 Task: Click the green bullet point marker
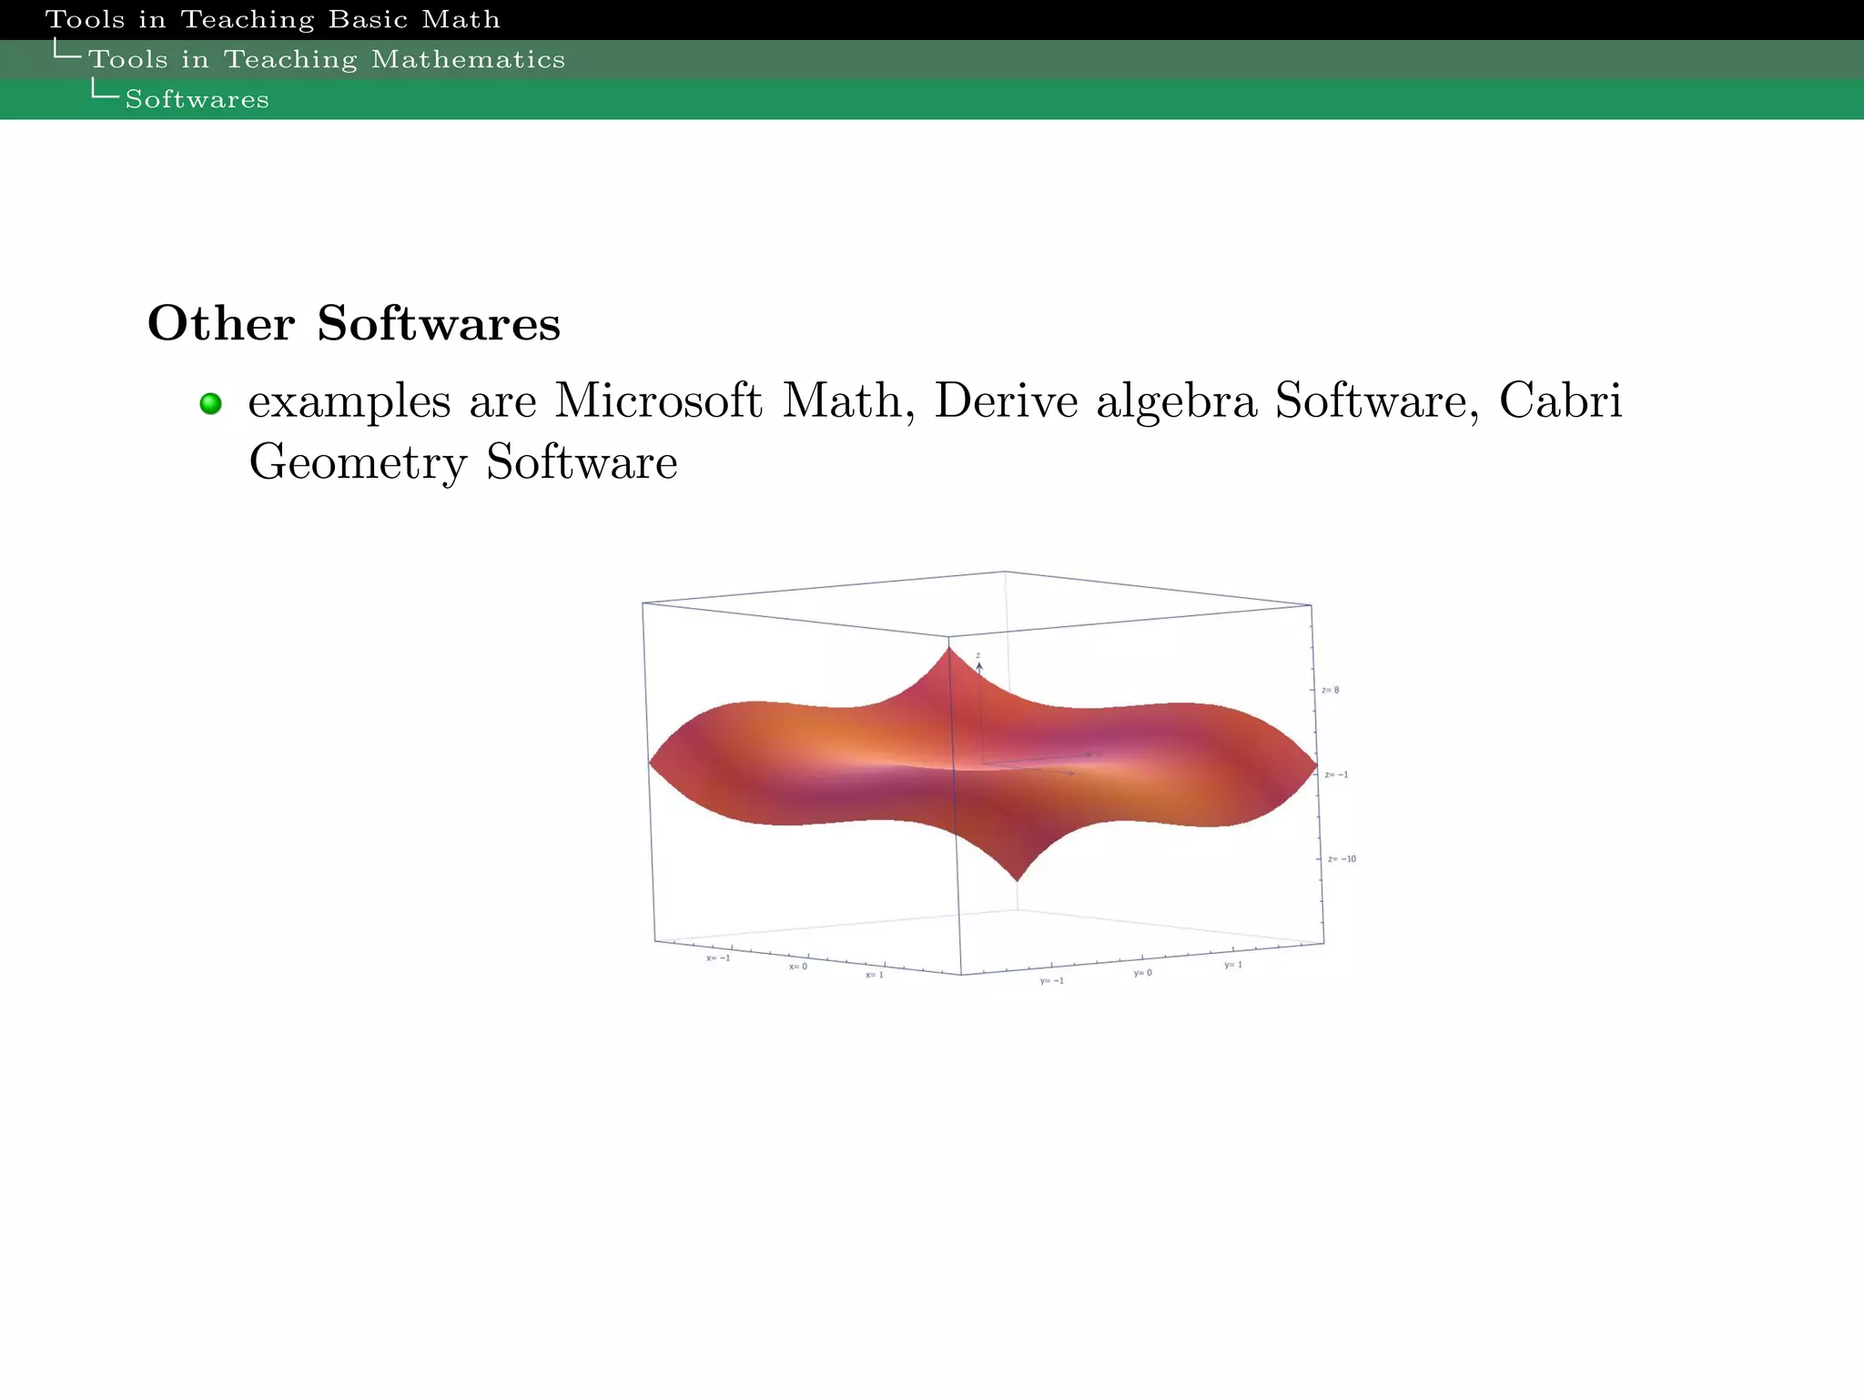click(210, 403)
